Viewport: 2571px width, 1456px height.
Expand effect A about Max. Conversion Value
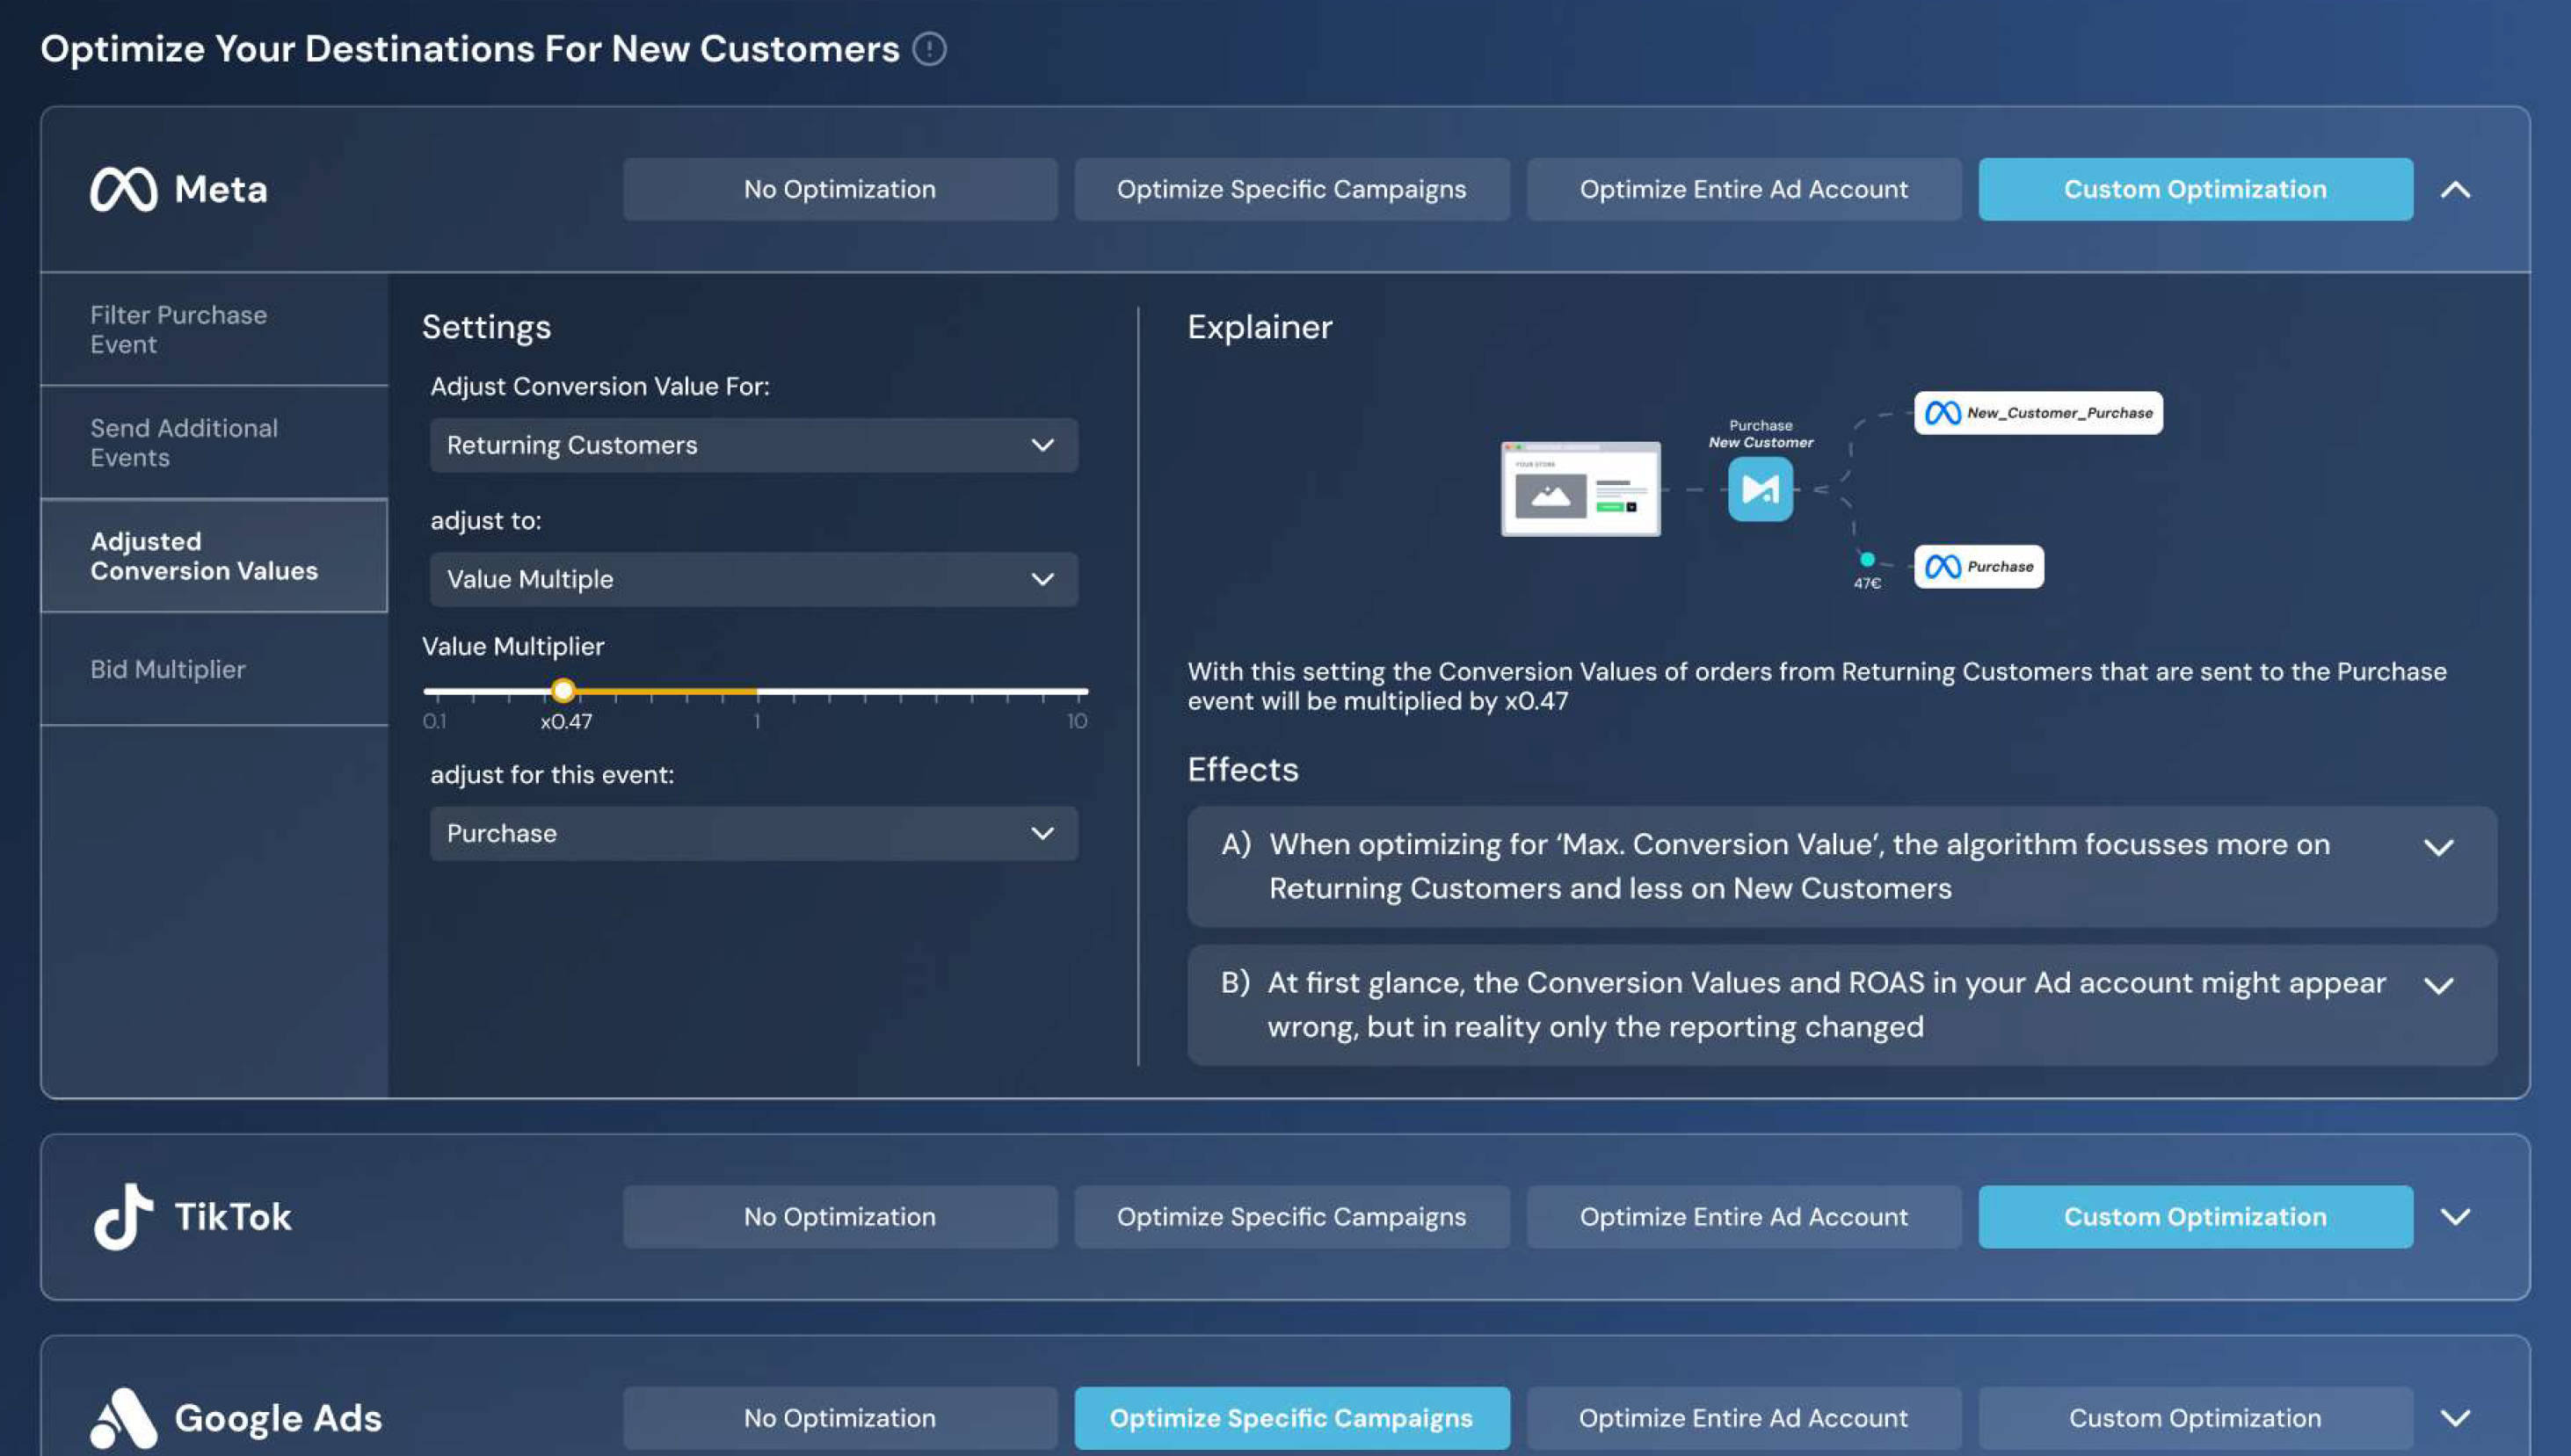pos(2438,848)
